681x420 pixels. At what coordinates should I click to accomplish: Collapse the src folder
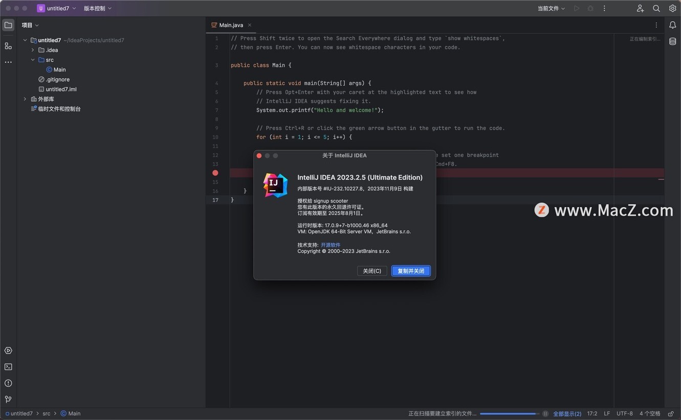33,60
